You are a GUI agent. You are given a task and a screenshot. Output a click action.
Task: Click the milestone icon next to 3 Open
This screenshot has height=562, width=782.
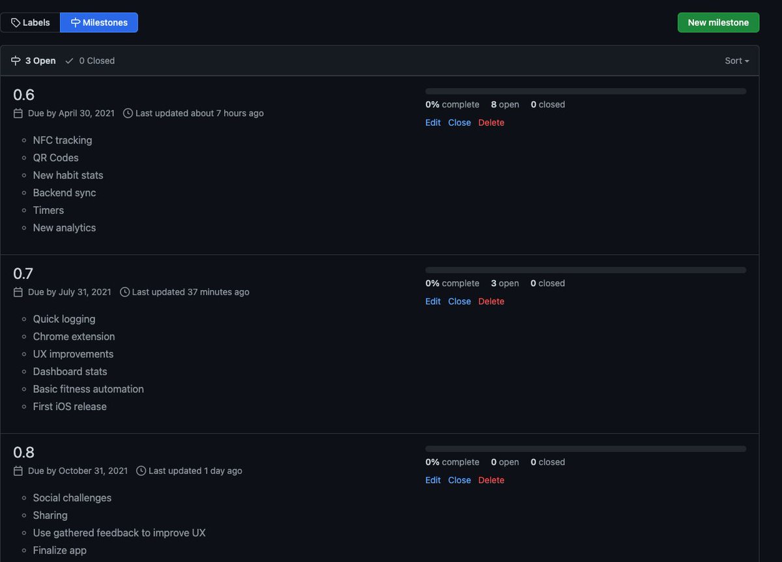click(16, 61)
